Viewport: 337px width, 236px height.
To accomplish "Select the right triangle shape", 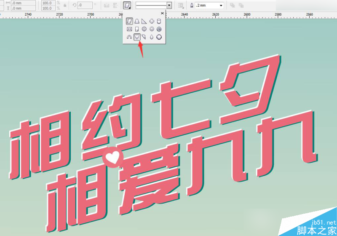I will click(x=144, y=21).
